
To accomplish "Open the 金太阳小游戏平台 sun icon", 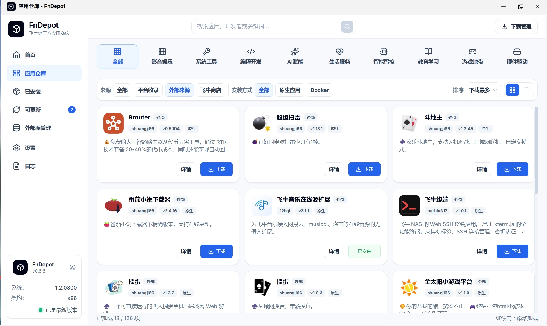I will tap(409, 287).
